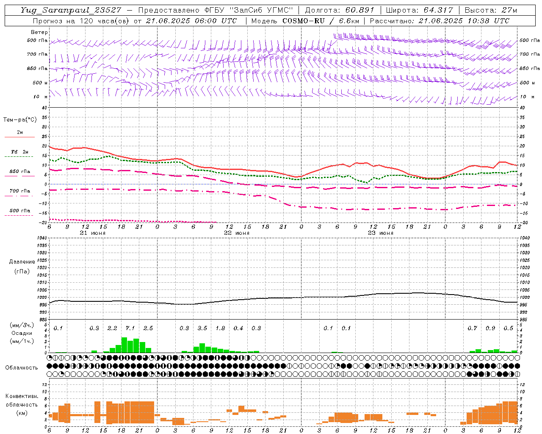Viewport: 542px width, 434px height.
Task: Click the (мм/3ч.) precipitation unit label
Action: tap(22, 325)
